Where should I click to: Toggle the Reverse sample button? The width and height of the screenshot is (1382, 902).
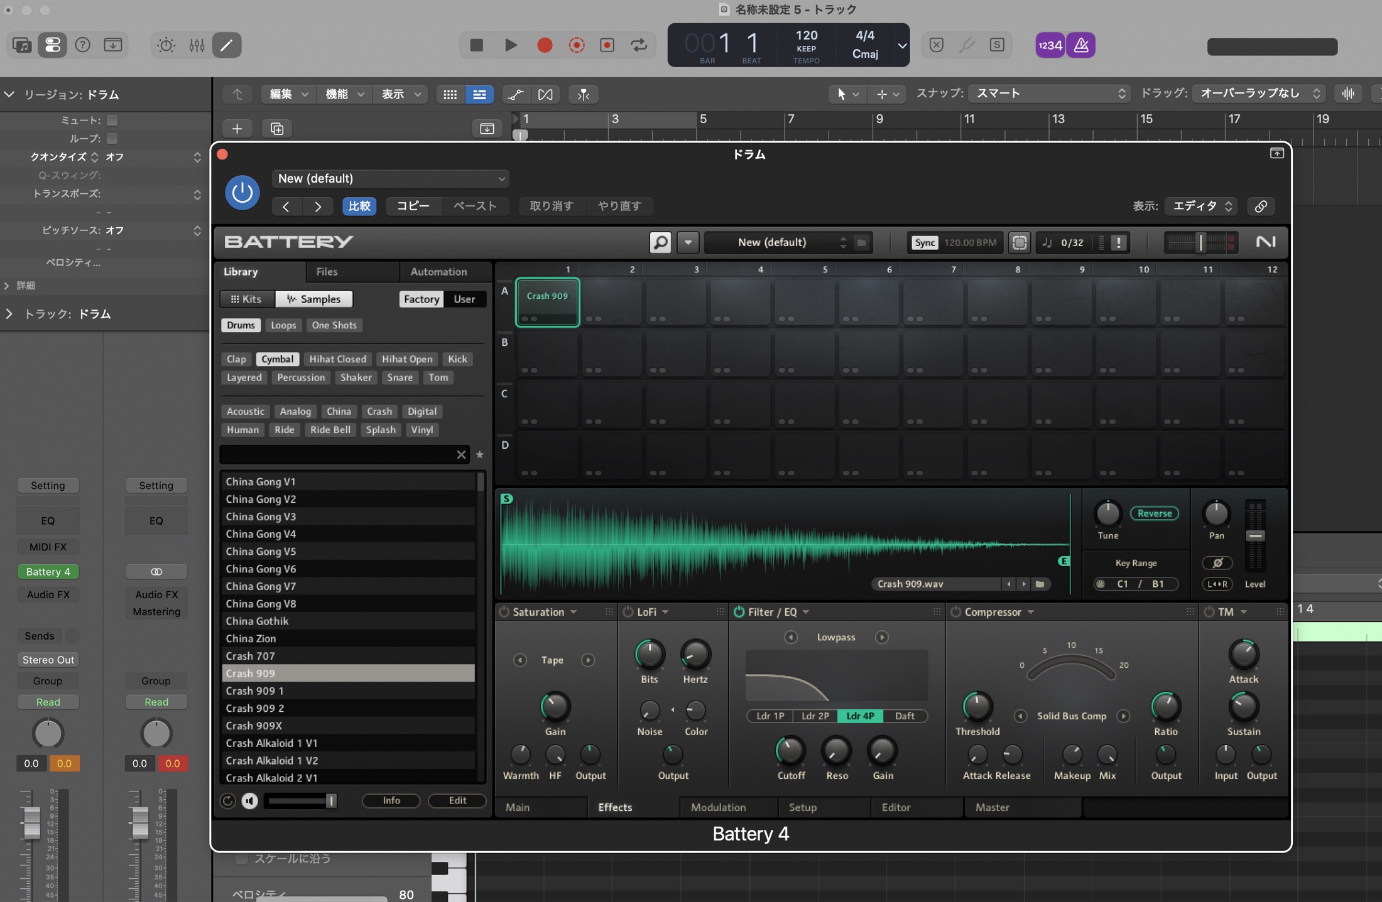point(1155,513)
